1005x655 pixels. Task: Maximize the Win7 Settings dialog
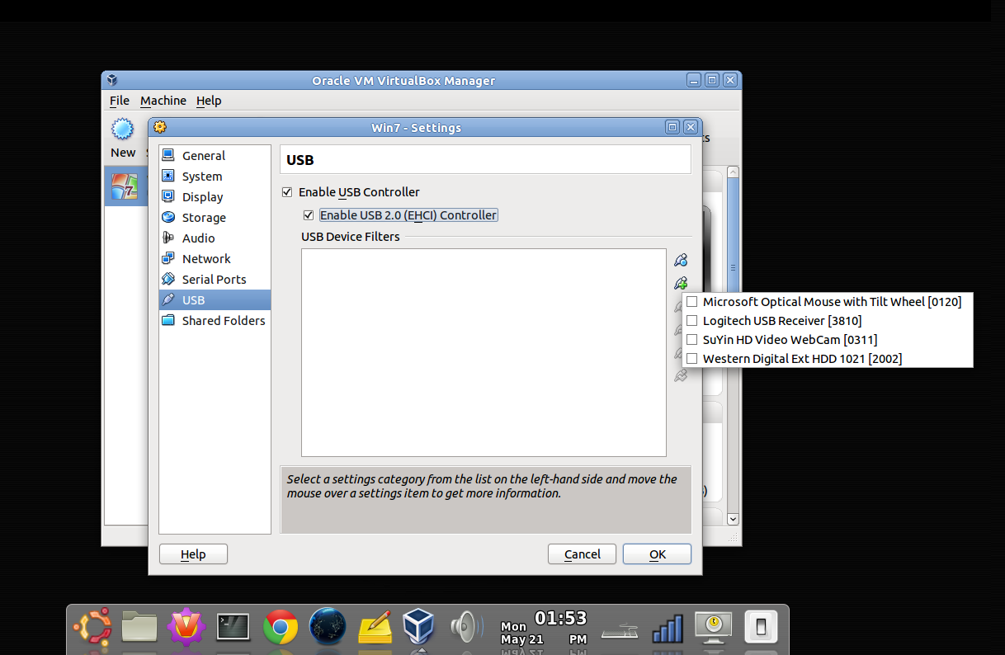pyautogui.click(x=672, y=127)
